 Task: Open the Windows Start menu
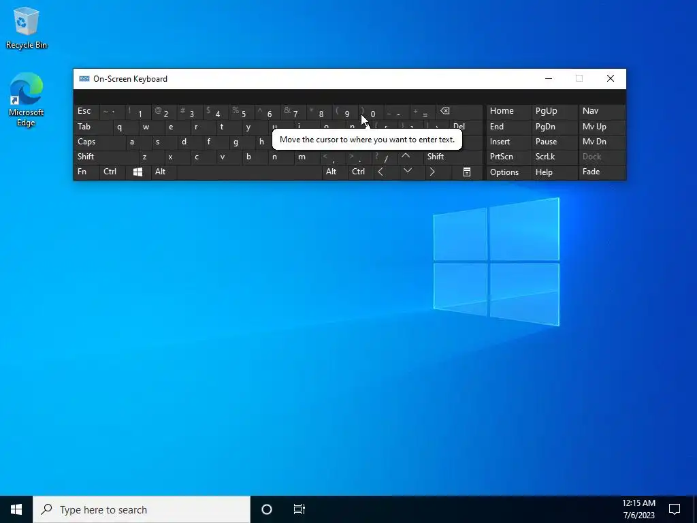[x=16, y=509]
